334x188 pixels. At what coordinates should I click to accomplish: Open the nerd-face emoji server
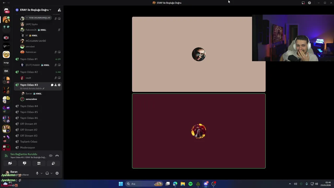[x=6, y=54]
